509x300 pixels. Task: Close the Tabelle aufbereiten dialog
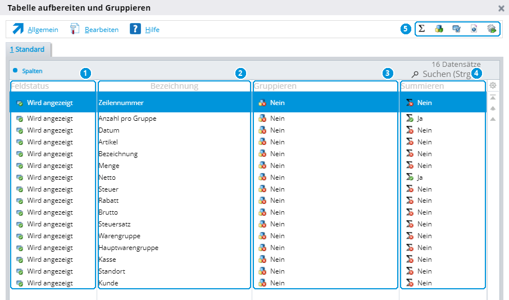tap(501, 8)
